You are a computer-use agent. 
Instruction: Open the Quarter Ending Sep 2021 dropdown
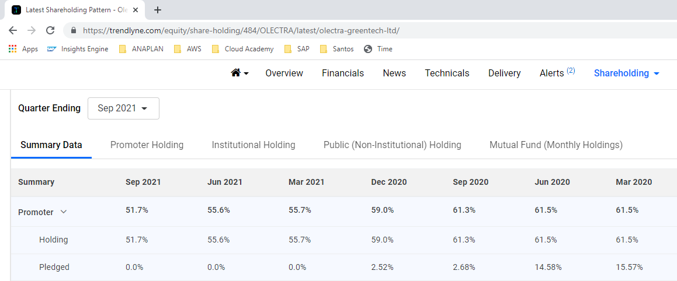point(123,108)
